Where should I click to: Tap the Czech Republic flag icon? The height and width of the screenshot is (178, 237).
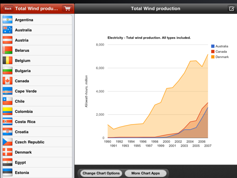(7, 142)
